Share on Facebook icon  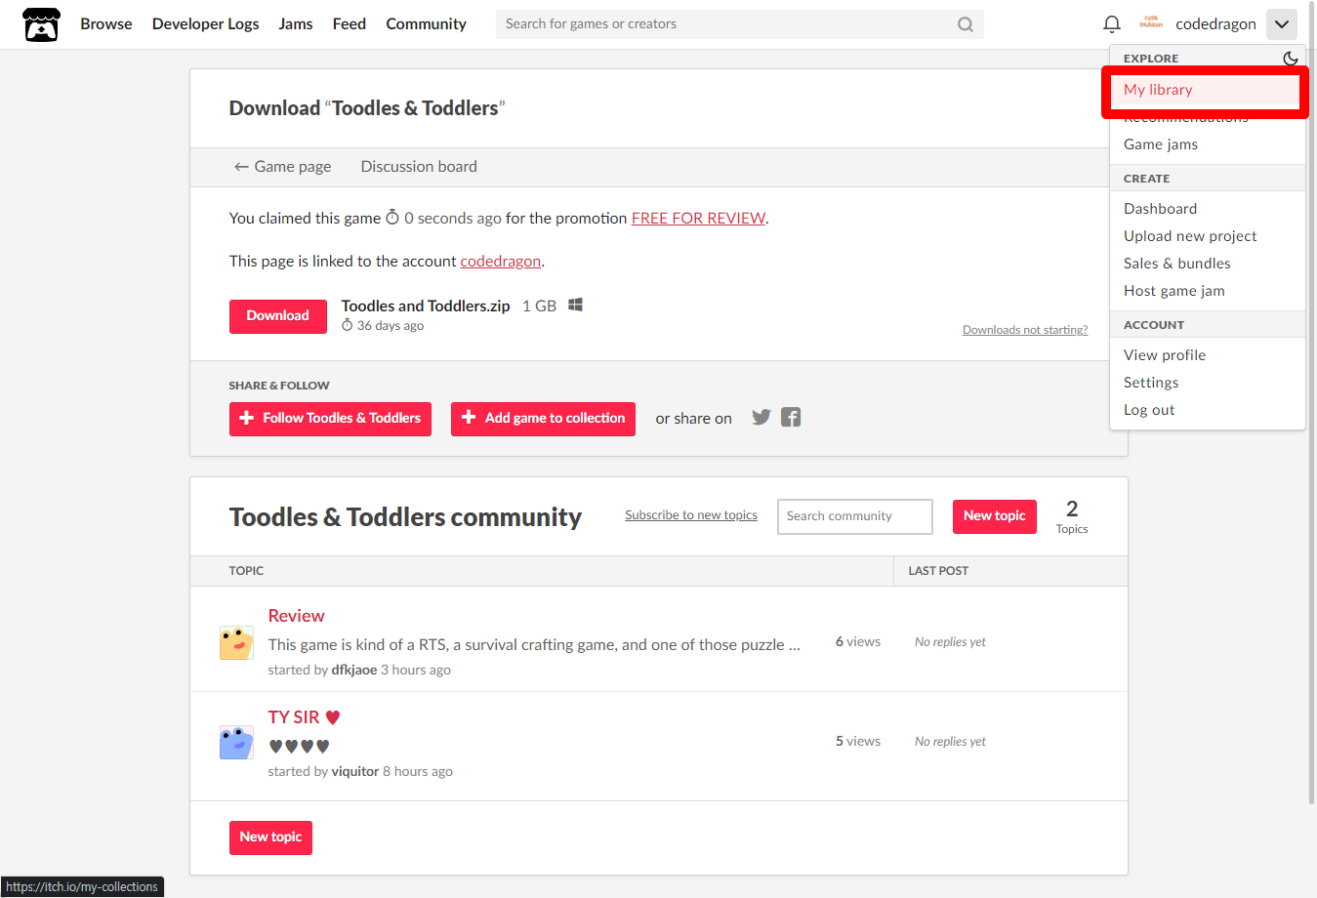pos(791,418)
